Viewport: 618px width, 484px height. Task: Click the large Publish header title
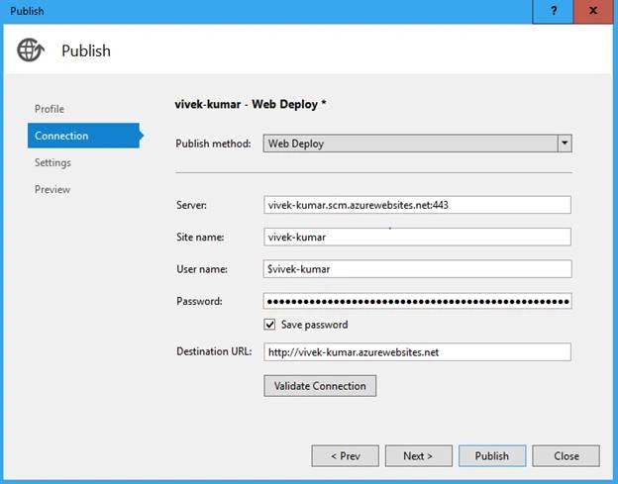(86, 50)
